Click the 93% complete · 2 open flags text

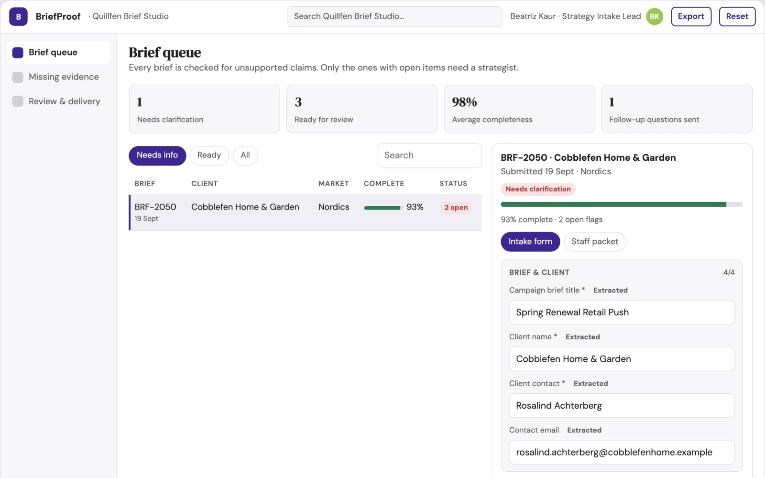pyautogui.click(x=551, y=220)
